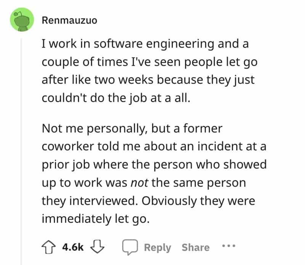Upvote Renmauzuo's comment
Viewport: 305px width, 265px height.
(x=48, y=247)
